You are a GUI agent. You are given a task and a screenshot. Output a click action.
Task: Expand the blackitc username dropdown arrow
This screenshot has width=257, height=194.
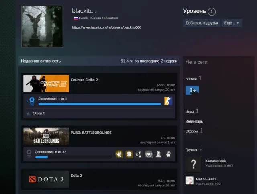point(96,12)
